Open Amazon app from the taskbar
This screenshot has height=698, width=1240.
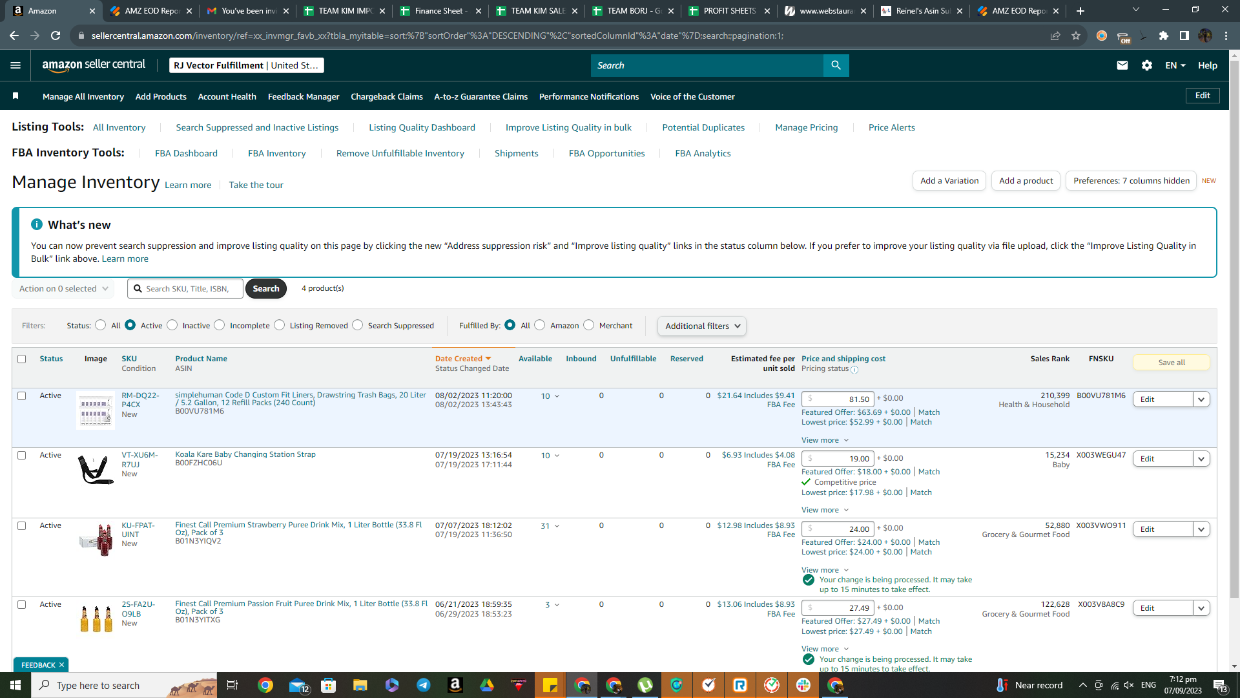click(x=455, y=685)
